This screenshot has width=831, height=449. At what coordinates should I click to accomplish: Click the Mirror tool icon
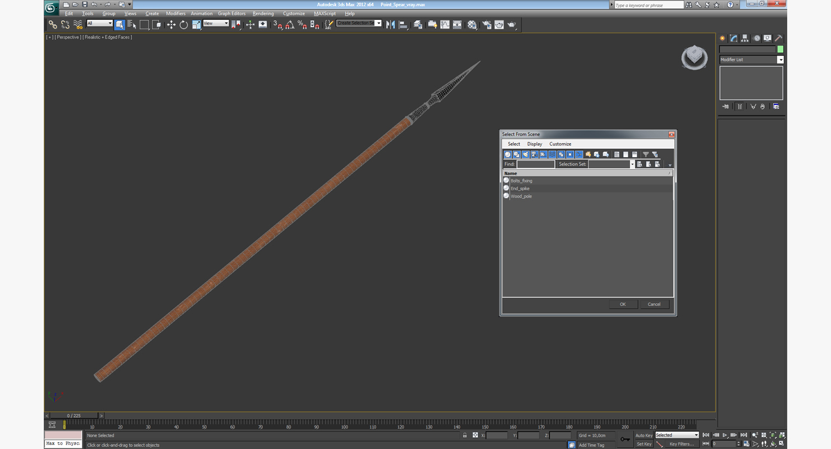tap(390, 24)
